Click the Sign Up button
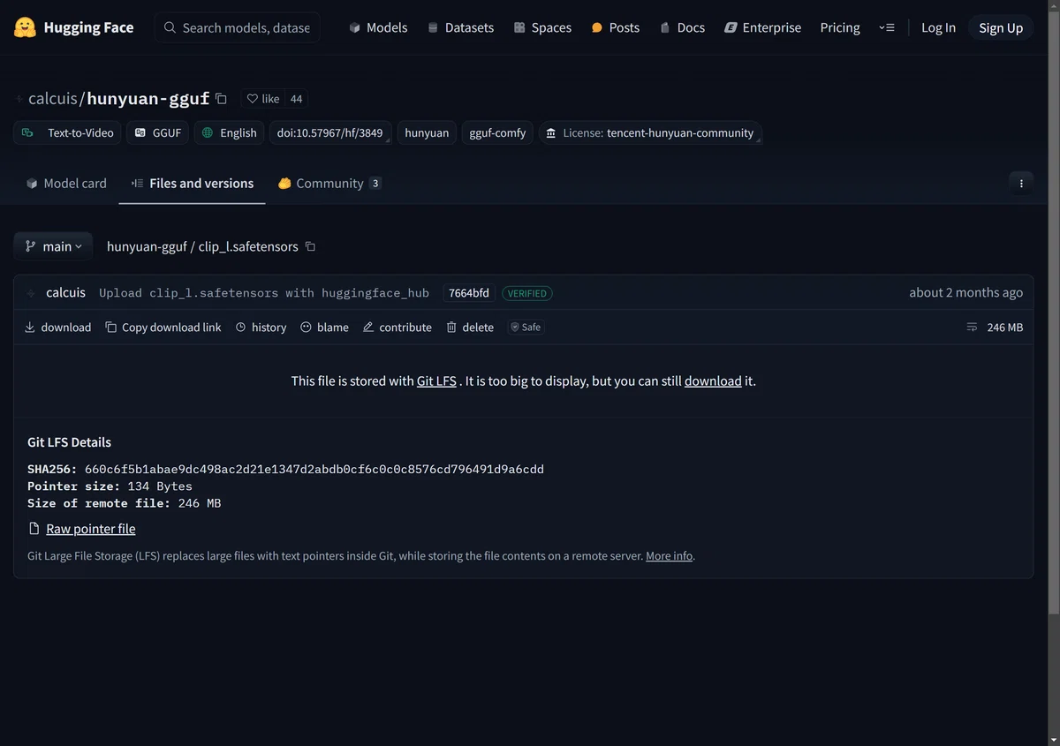The width and height of the screenshot is (1060, 746). (1001, 27)
